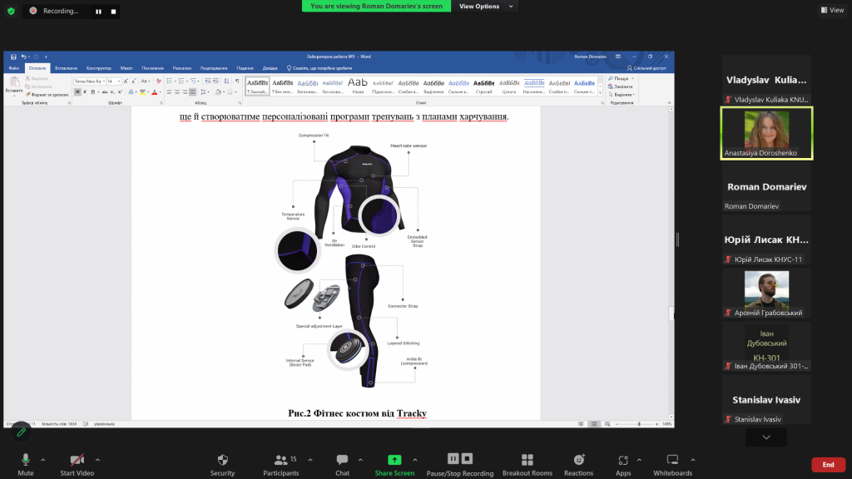
Task: Click the subscript icon in Word
Action: 112,92
